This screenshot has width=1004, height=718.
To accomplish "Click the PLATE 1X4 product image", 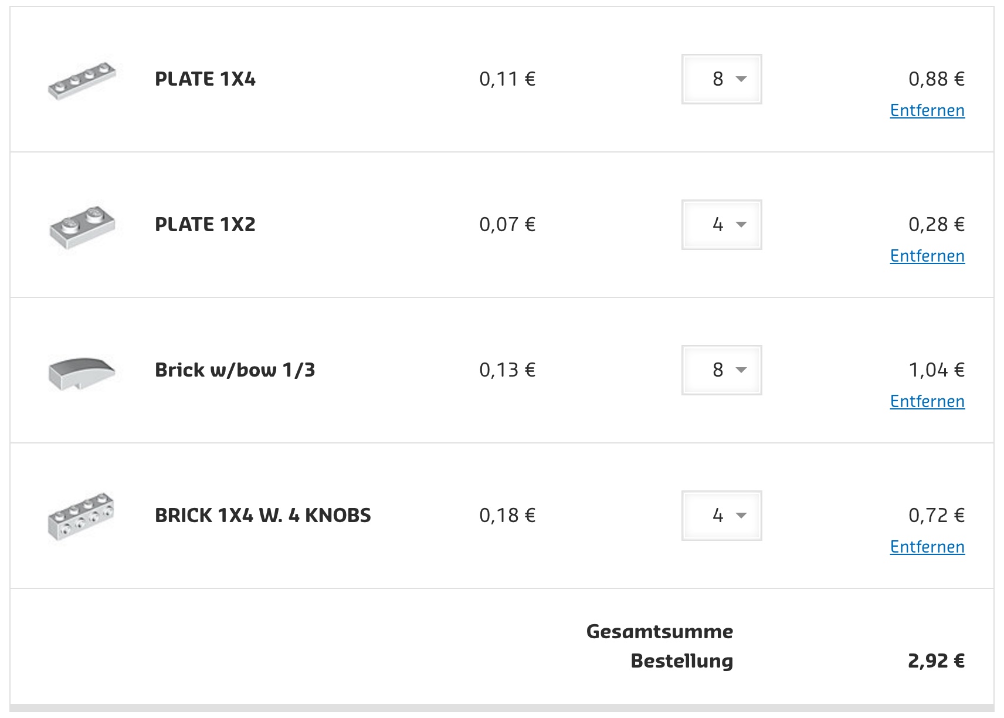I will click(x=82, y=80).
